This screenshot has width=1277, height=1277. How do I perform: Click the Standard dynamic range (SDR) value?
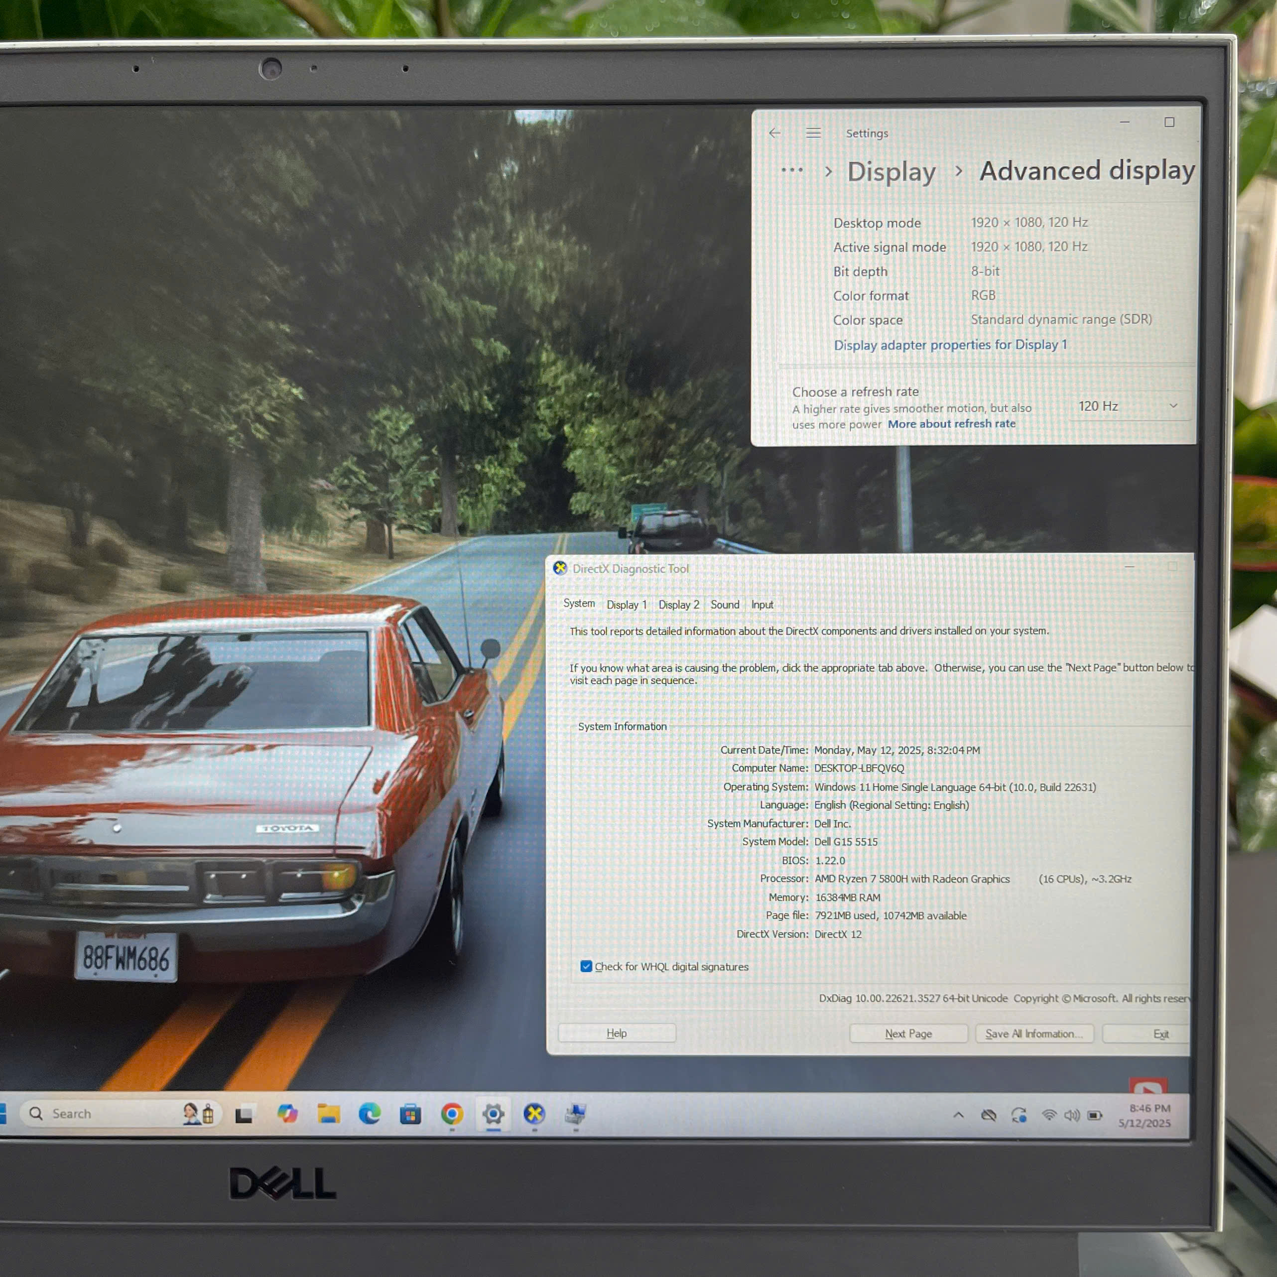(x=1061, y=319)
